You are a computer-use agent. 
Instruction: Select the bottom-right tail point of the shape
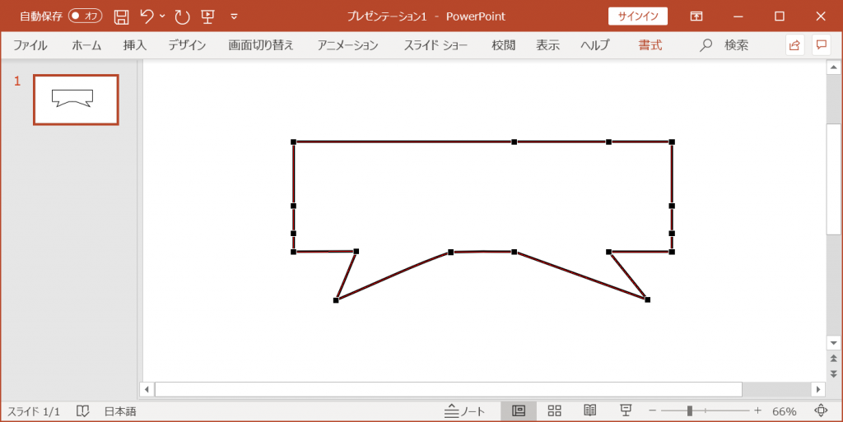coord(647,299)
